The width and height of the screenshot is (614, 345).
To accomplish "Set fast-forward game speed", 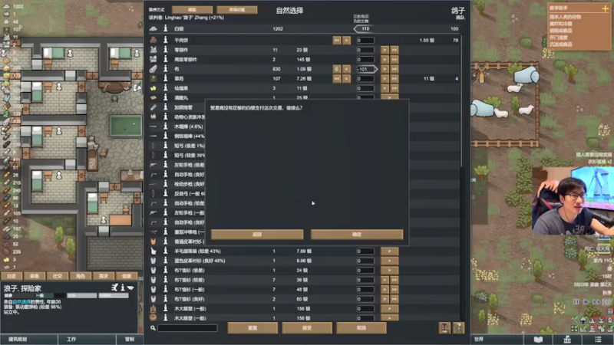I will click(596, 301).
